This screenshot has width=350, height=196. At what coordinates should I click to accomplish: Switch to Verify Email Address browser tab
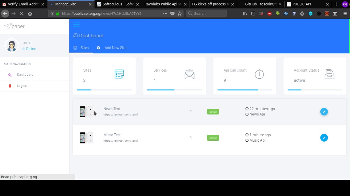24,4
